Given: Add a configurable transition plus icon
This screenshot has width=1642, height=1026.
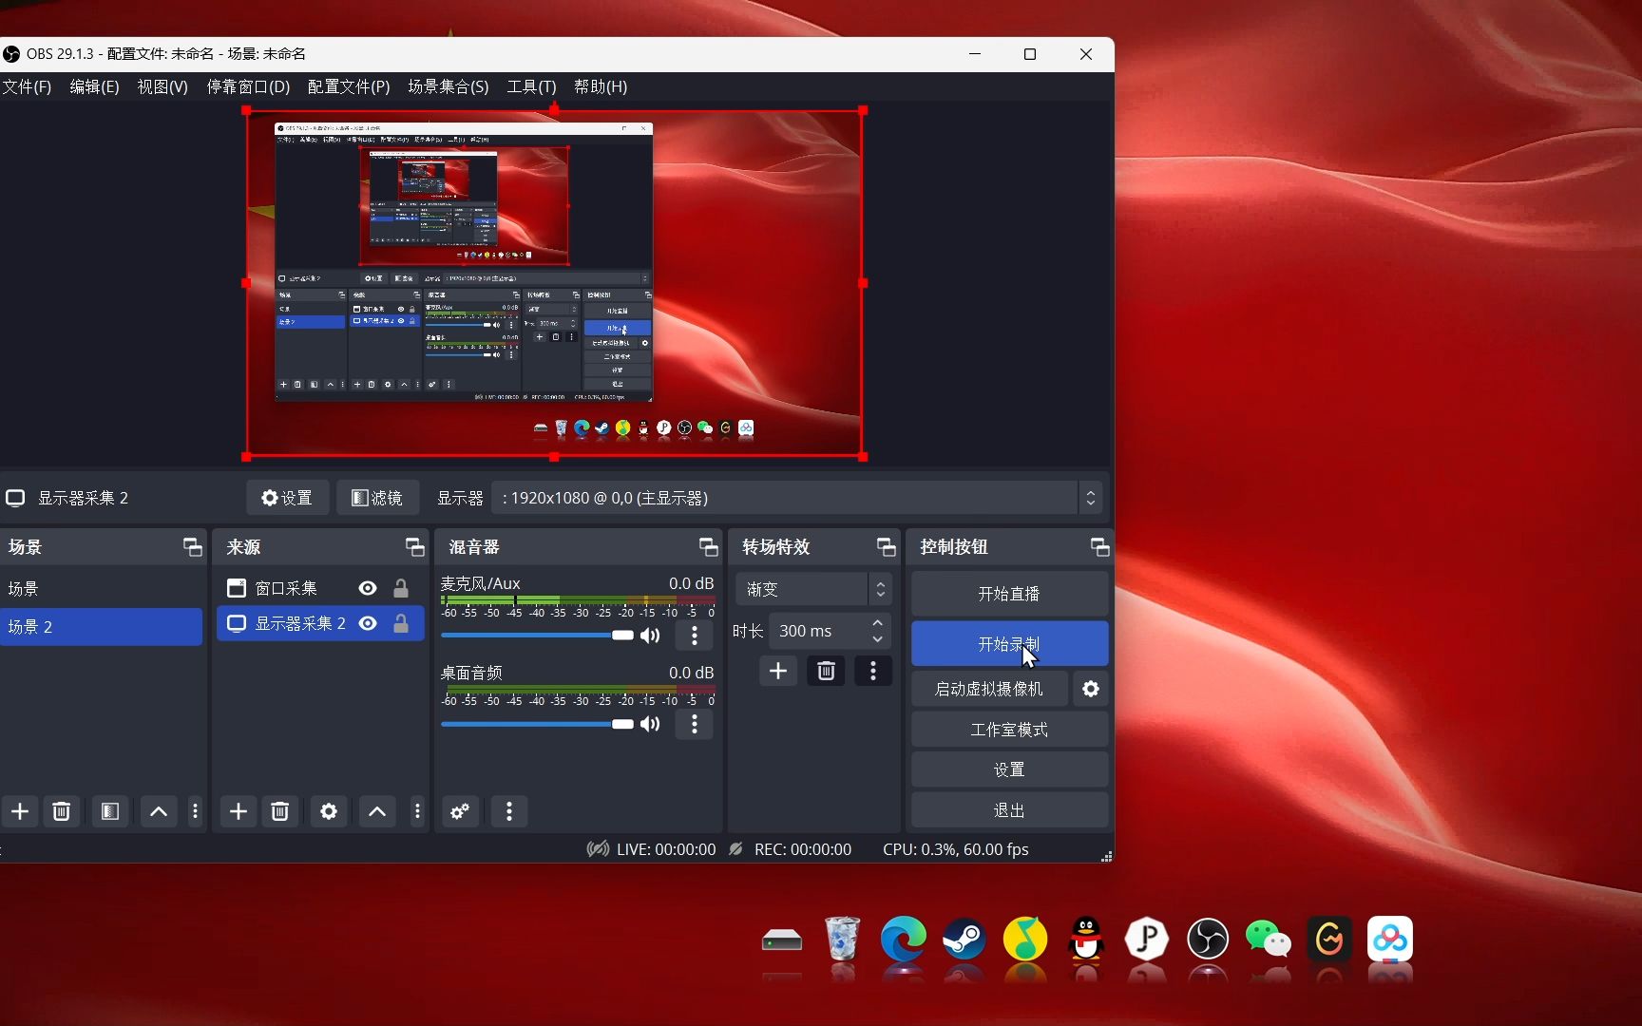Looking at the screenshot, I should (778, 671).
